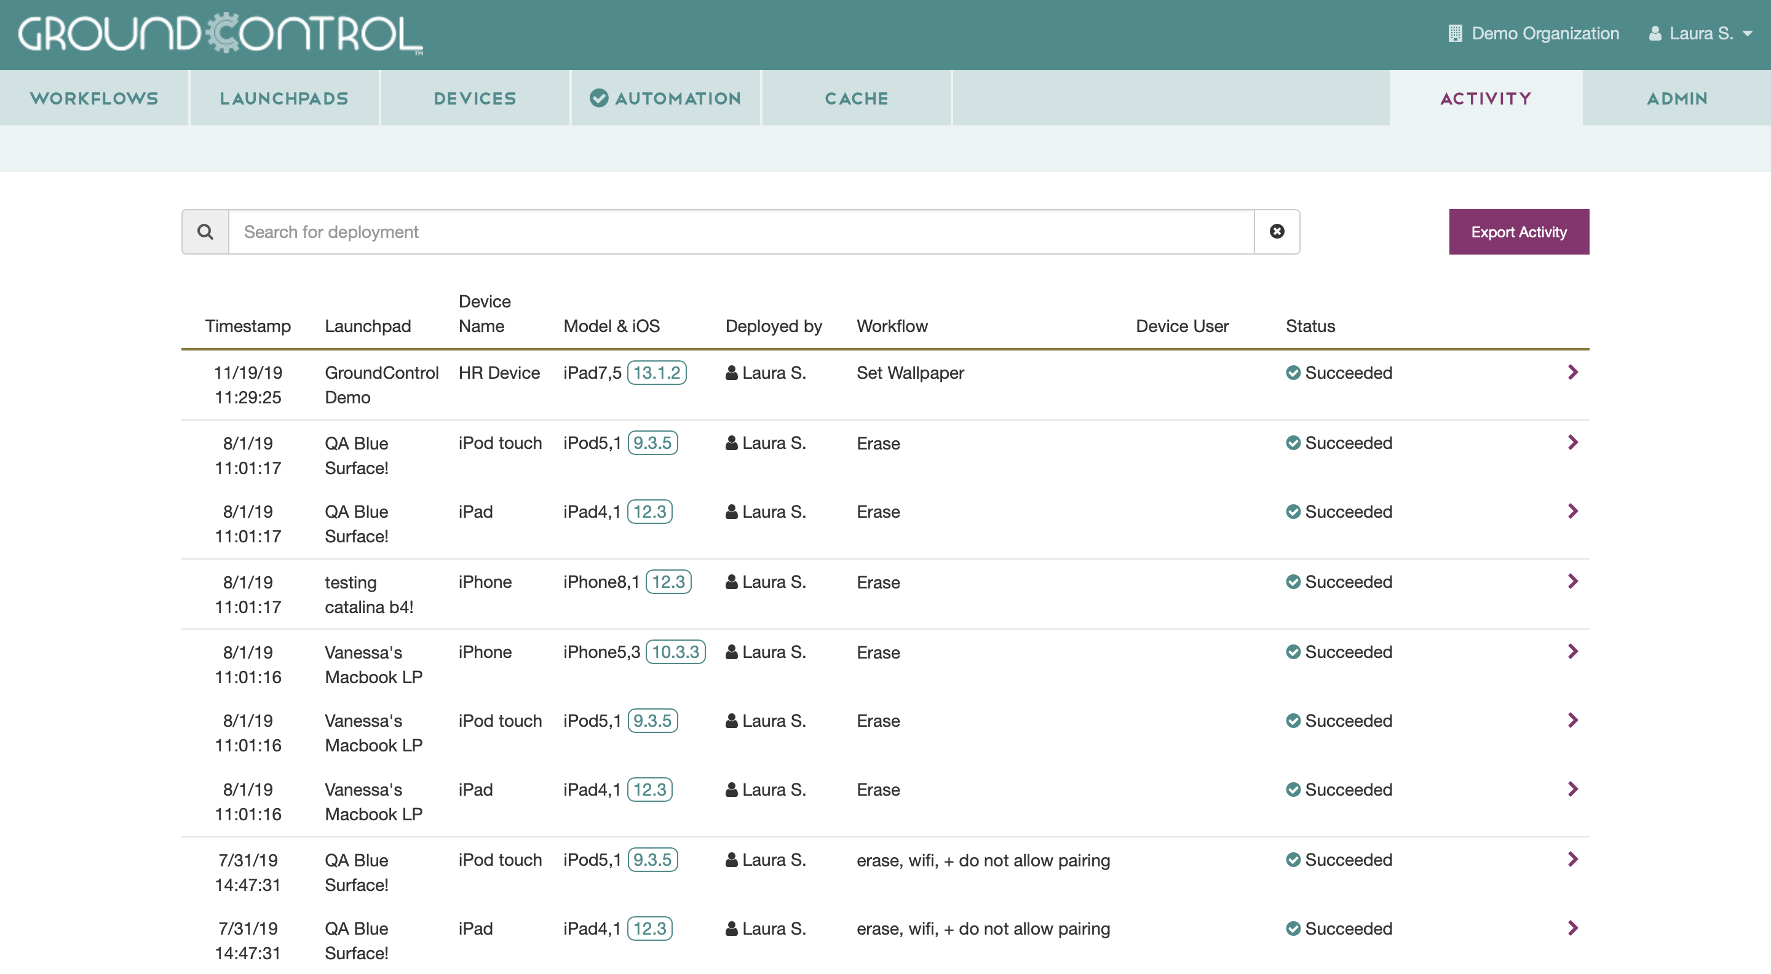Go to the Devices tab
Screen dimensions: 1771x974
pos(474,98)
